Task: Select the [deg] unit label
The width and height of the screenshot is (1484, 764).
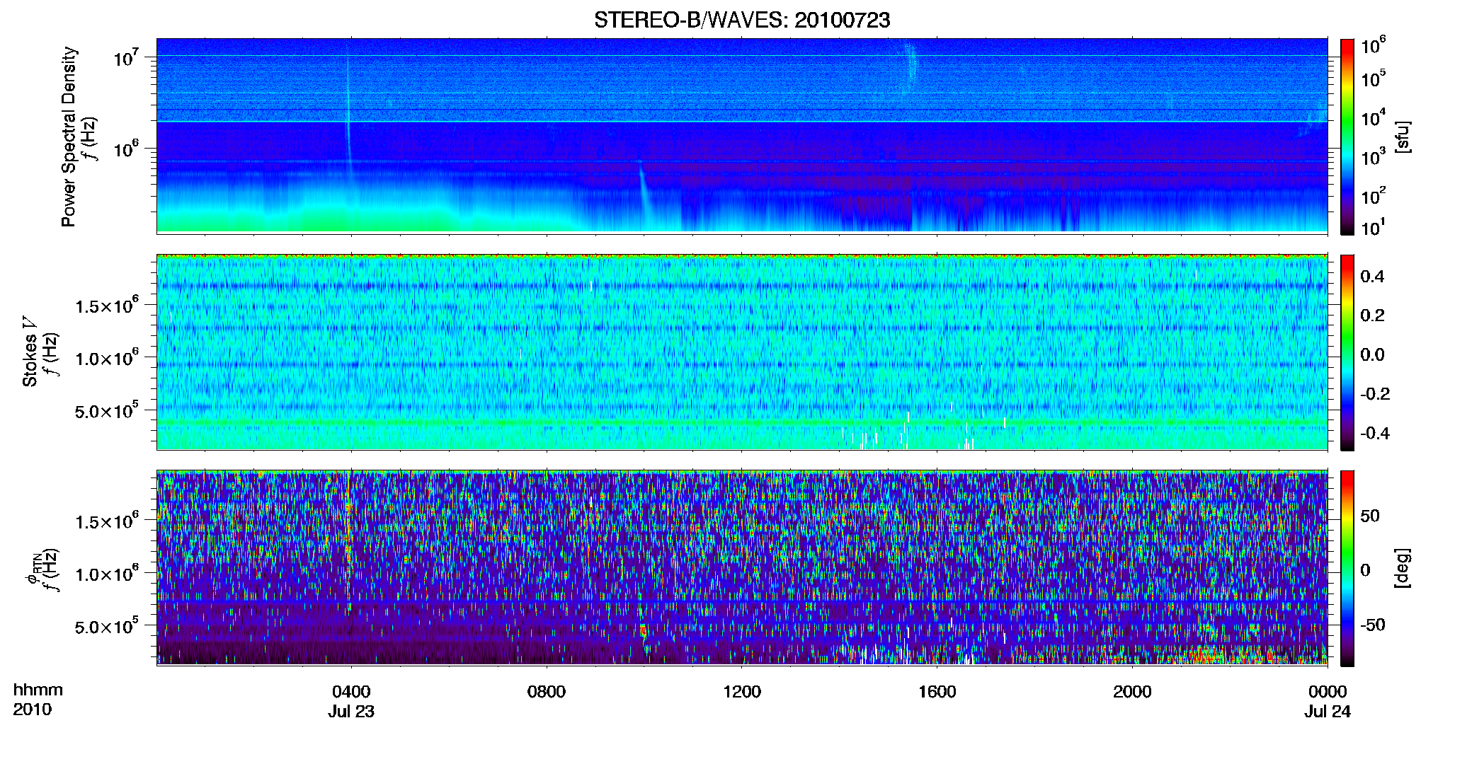Action: tap(1403, 568)
